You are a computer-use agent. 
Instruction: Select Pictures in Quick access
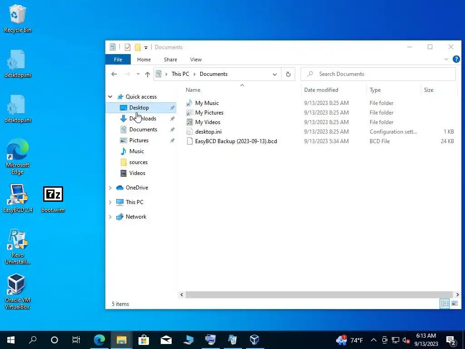click(141, 140)
